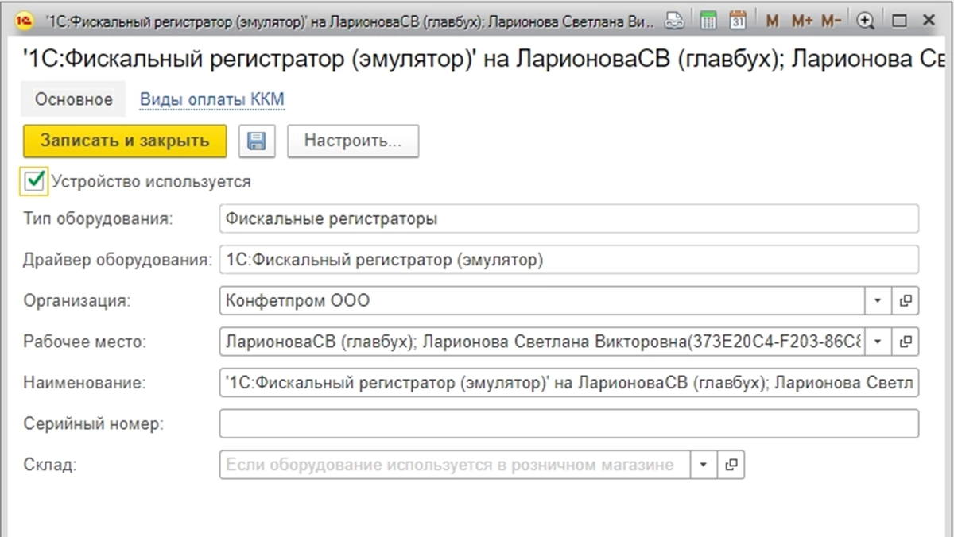Click the Склад: label
954x537 pixels.
click(x=50, y=466)
